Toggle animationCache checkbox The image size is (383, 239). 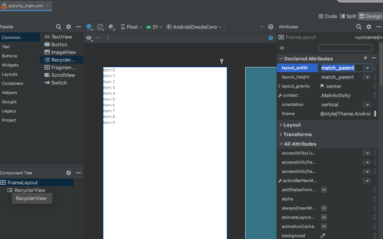(x=324, y=226)
